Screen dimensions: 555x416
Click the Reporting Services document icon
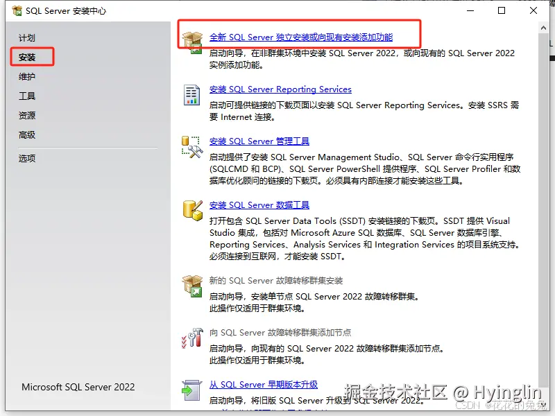(x=192, y=95)
